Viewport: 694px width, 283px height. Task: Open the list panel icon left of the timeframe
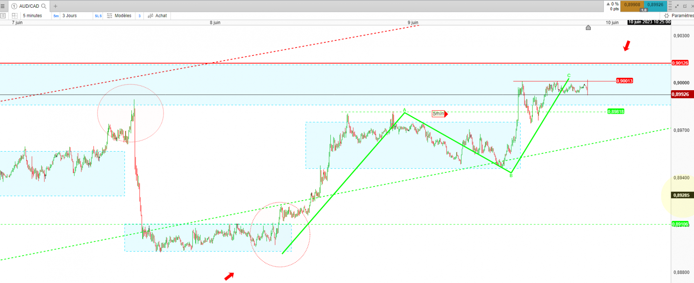(3, 16)
